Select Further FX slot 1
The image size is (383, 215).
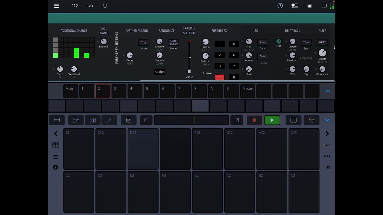220,44
